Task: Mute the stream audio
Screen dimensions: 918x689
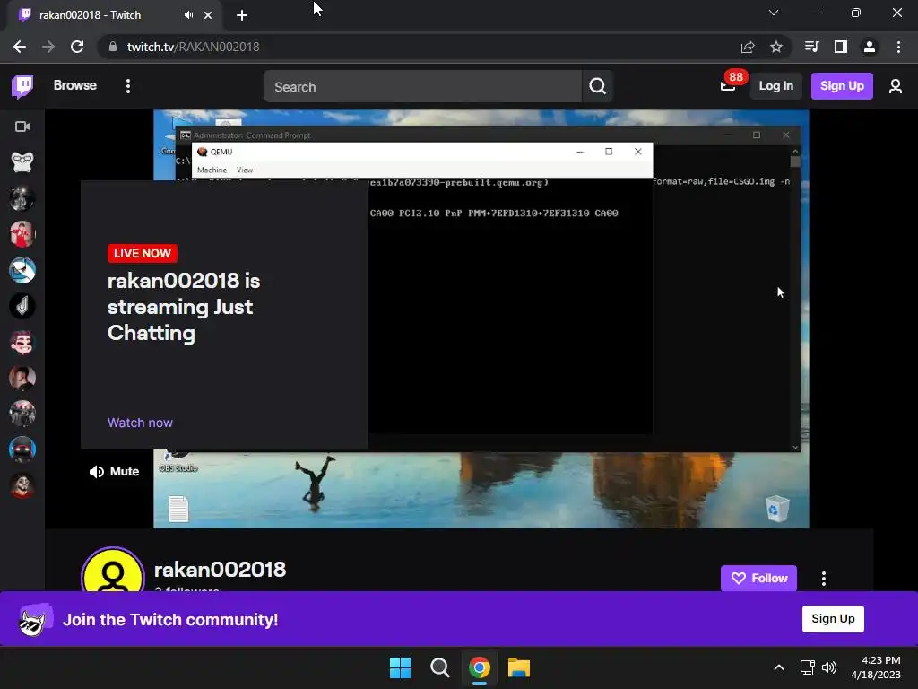Action: point(114,472)
